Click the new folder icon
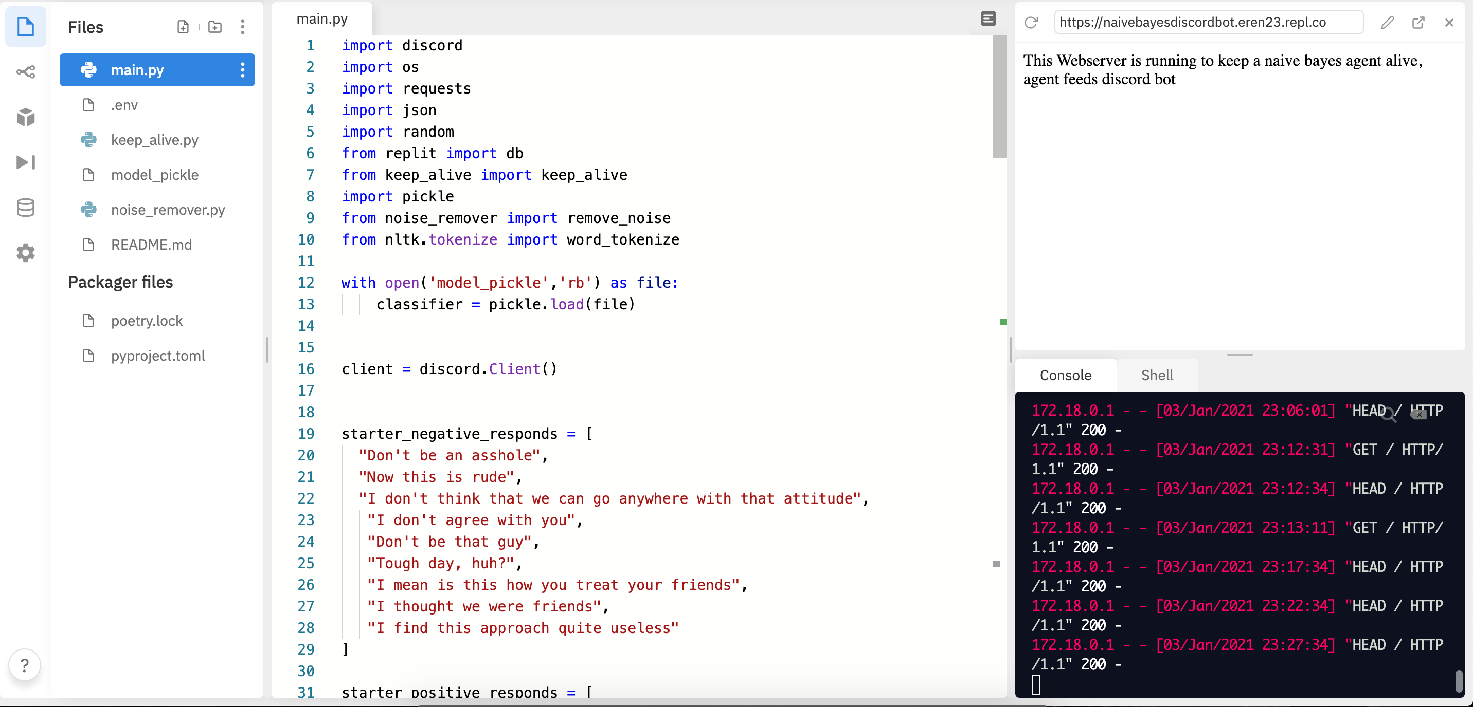Viewport: 1473px width, 707px height. pos(215,27)
